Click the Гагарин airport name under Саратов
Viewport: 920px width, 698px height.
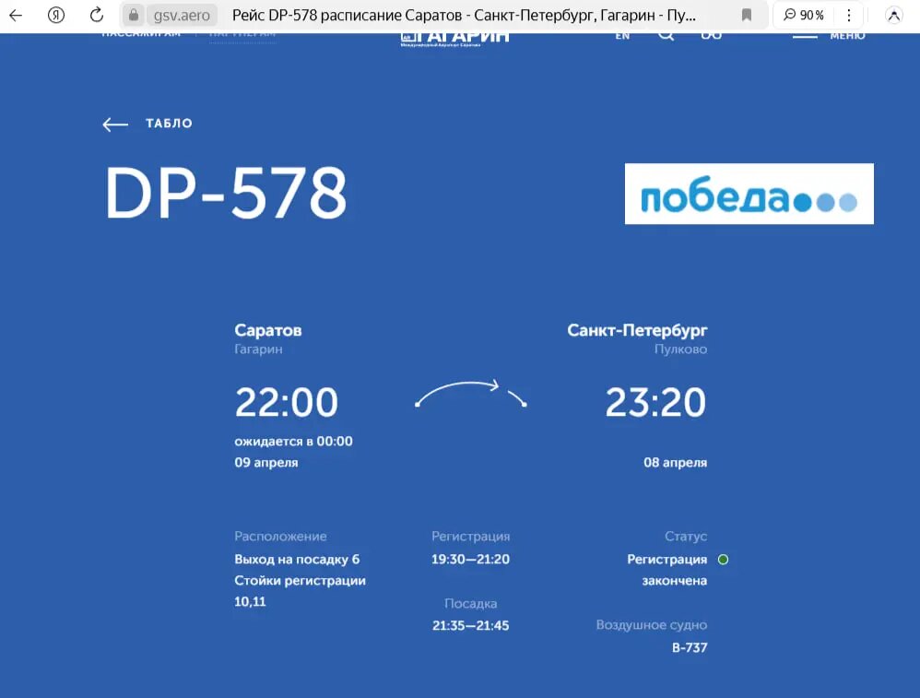258,349
